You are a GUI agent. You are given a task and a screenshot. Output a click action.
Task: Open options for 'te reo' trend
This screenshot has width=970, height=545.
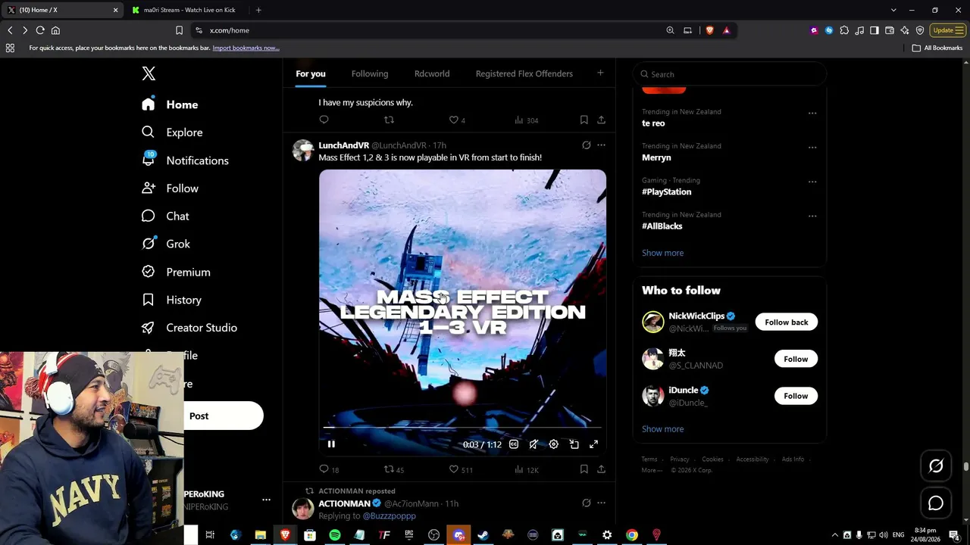click(812, 114)
